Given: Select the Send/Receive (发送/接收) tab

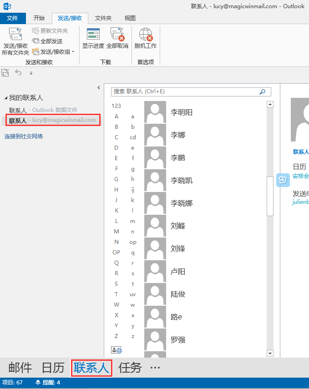Looking at the screenshot, I should pyautogui.click(x=70, y=18).
